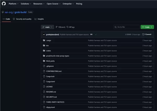Viewport: 157px width, 111px height.
Task: Click the search magnifier icon in Go to file
Action: 116,27
